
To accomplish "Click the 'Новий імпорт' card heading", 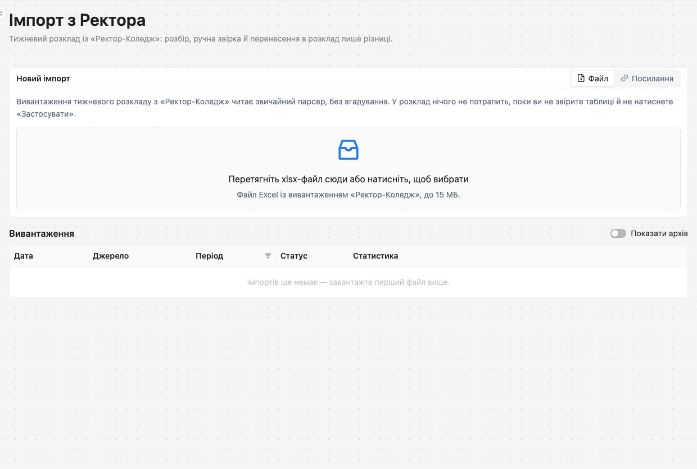I will click(x=43, y=79).
